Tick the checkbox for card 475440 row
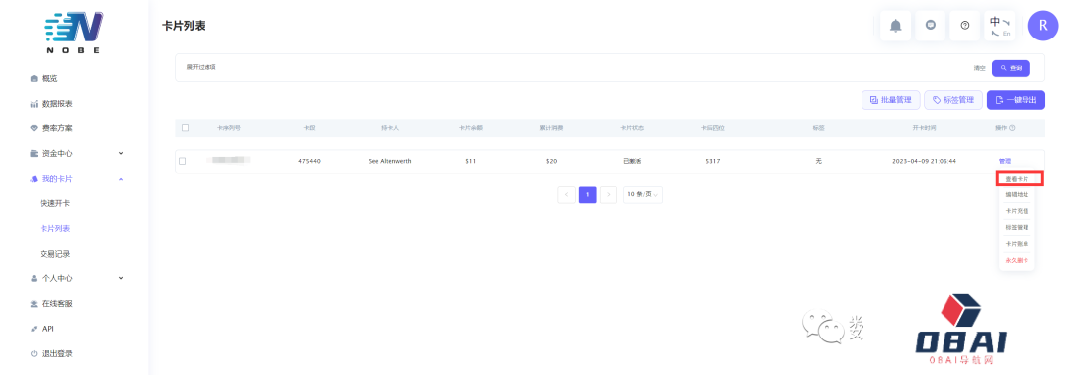This screenshot has width=1067, height=375. click(x=182, y=161)
